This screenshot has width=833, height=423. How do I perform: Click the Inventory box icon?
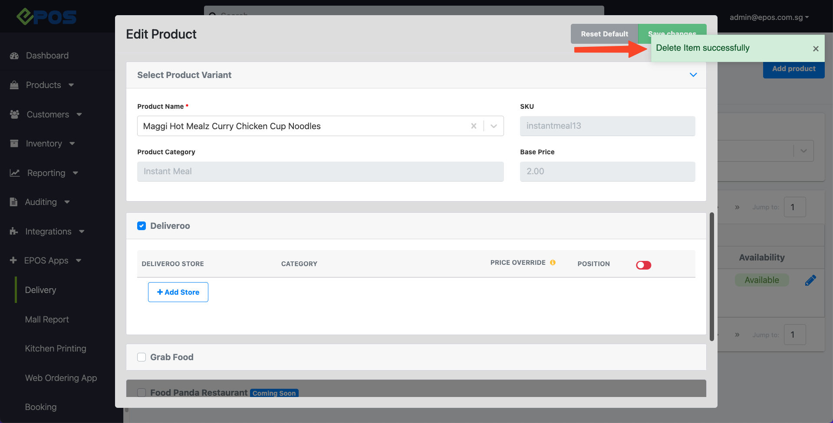tap(14, 143)
